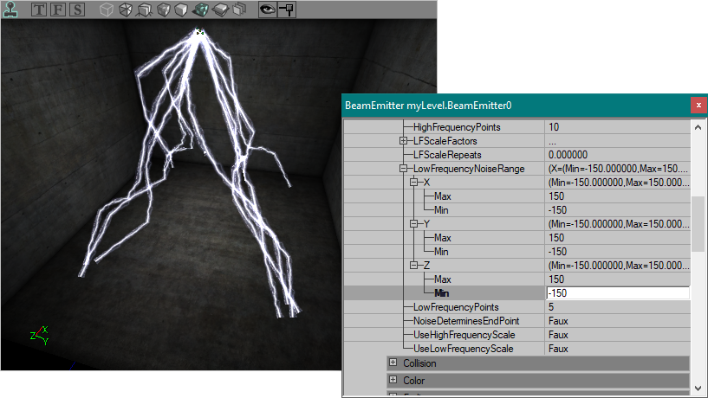Select the plain white cube textured mode

click(181, 10)
